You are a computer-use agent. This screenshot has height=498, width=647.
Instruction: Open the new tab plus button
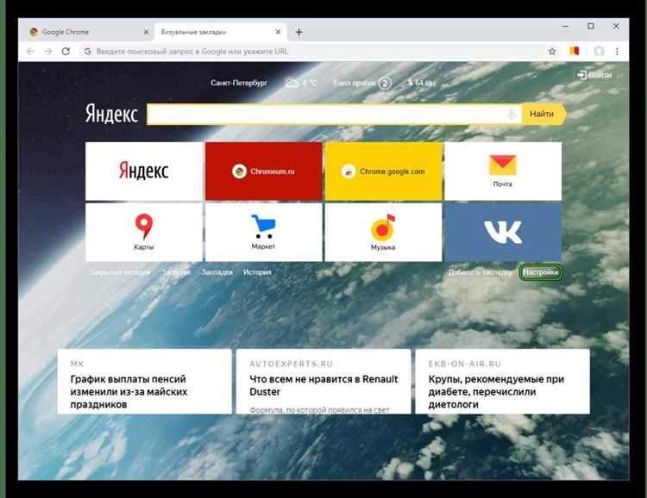[298, 32]
